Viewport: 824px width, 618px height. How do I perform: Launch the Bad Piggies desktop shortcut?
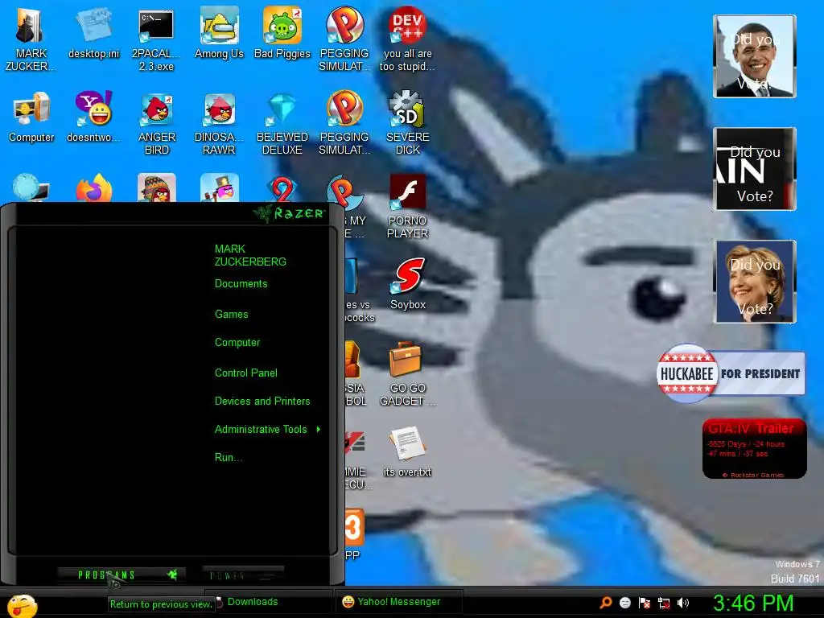[x=282, y=32]
